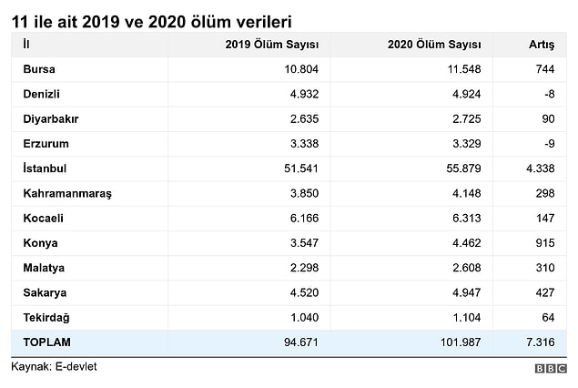The width and height of the screenshot is (578, 388).
Task: Click the BBC logo
Action: tap(551, 368)
